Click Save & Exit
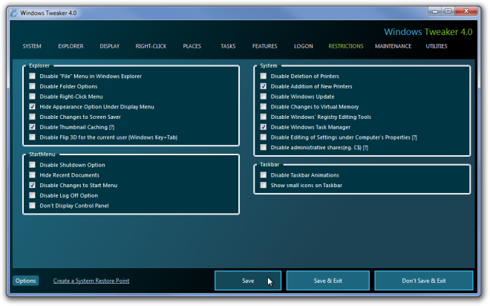Image resolution: width=490 pixels, height=306 pixels. [x=328, y=281]
